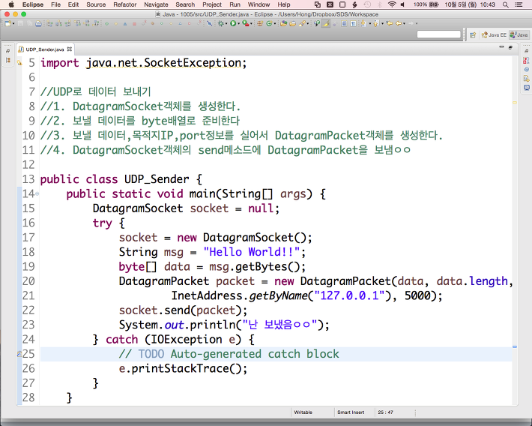Maximize the editor area

510,47
